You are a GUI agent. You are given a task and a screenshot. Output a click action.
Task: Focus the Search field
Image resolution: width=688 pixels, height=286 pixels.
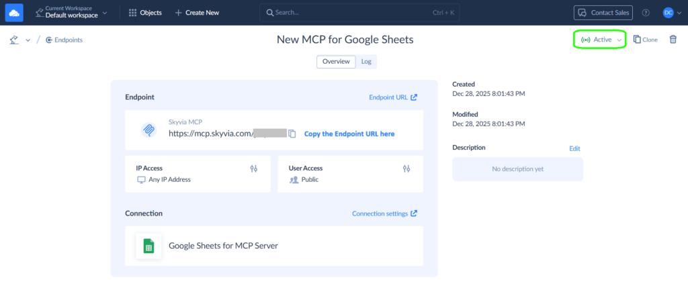[359, 13]
